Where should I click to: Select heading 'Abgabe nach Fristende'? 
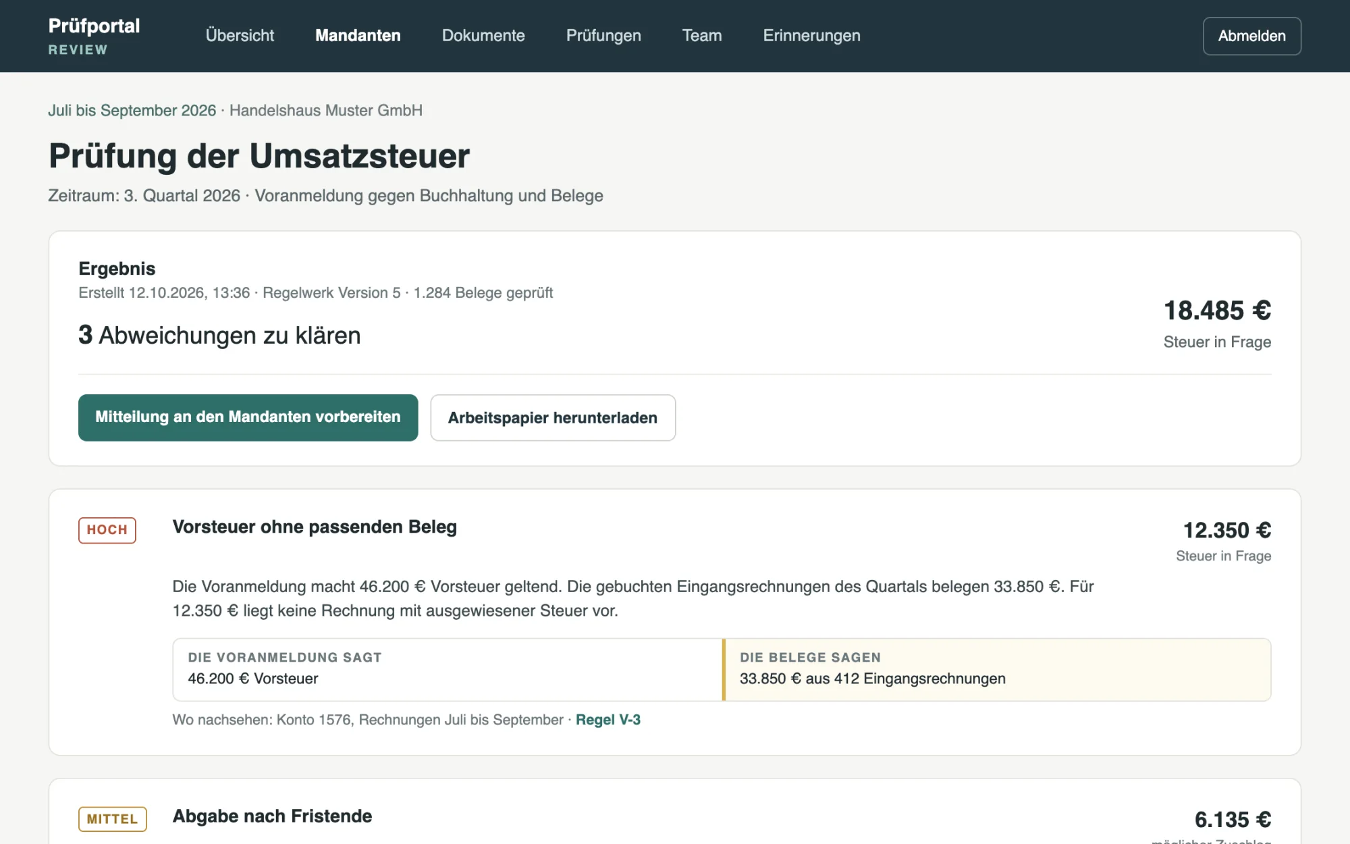(272, 816)
